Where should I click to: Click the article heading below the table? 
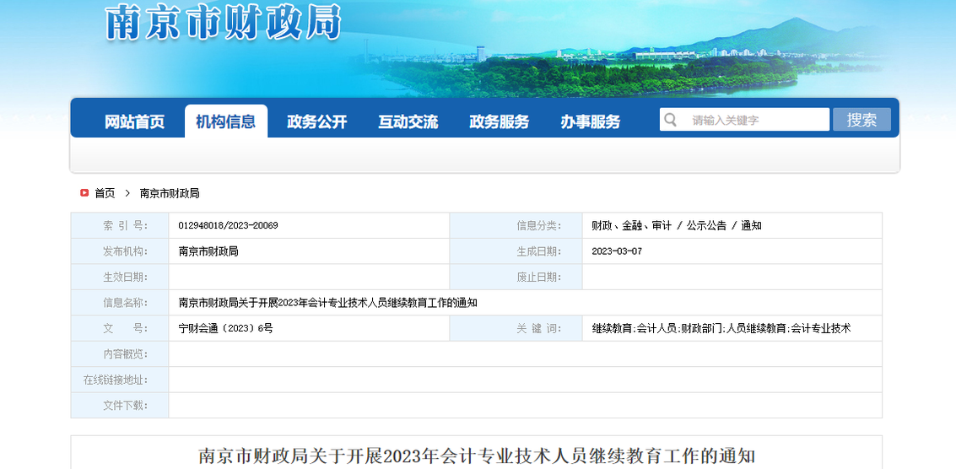477,456
